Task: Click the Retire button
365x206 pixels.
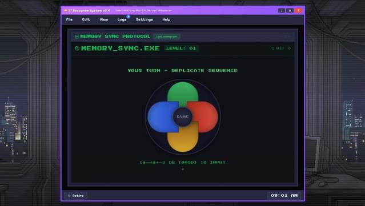Action: click(75, 196)
